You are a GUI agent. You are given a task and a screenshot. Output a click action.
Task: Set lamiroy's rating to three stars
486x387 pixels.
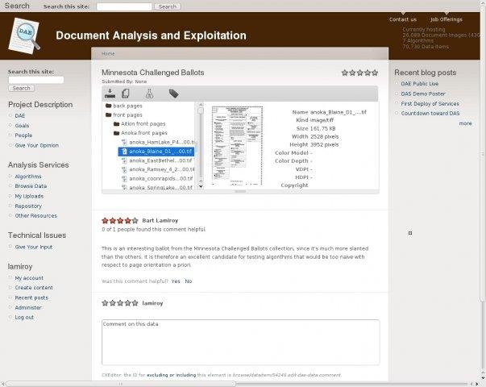[120, 303]
